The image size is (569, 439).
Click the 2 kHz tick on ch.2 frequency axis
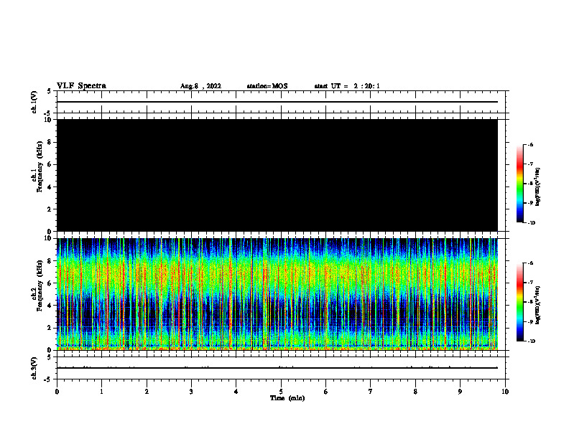pos(50,328)
